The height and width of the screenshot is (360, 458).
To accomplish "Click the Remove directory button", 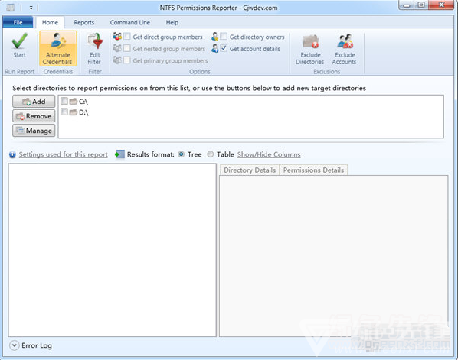I will coord(34,116).
